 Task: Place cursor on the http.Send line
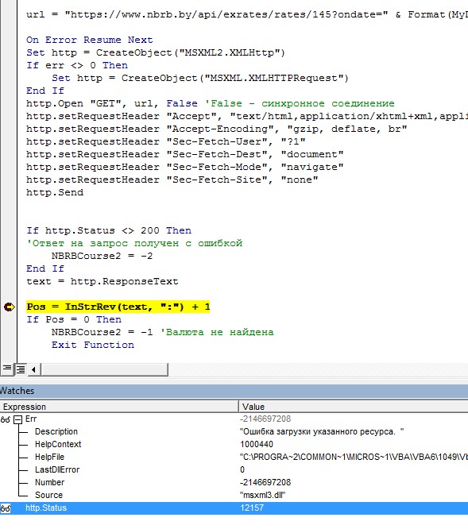[55, 193]
